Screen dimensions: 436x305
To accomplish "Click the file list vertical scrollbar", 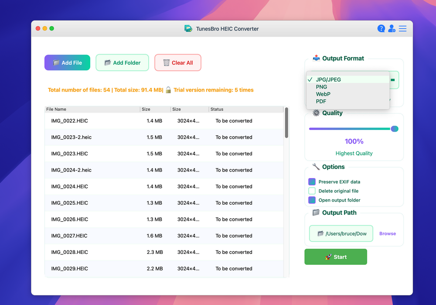I will (x=286, y=123).
